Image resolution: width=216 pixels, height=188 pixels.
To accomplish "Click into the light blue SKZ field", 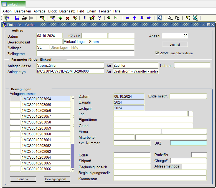I will tap(188, 143).
